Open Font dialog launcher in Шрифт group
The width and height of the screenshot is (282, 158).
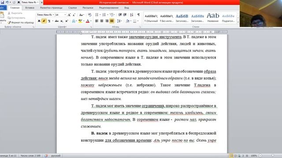[x=91, y=27]
